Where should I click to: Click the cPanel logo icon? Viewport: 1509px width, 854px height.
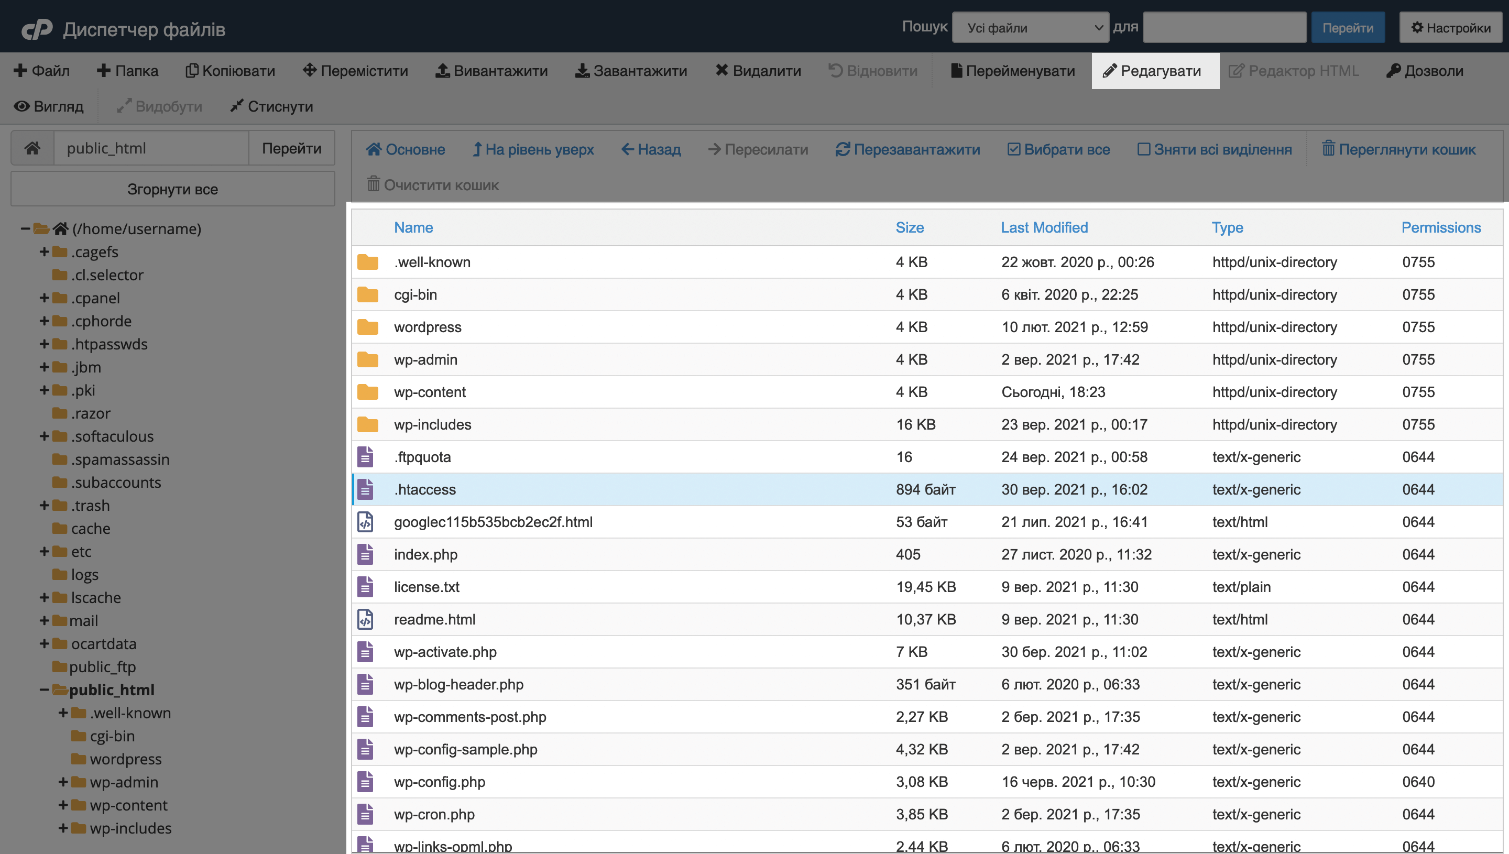37,29
